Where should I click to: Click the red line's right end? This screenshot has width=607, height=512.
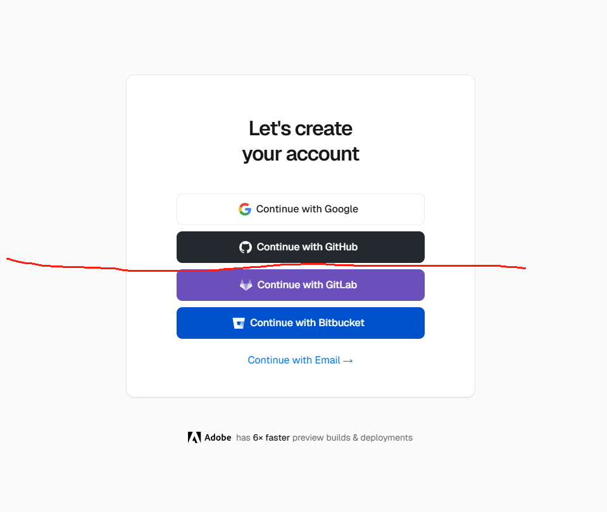(x=523, y=268)
